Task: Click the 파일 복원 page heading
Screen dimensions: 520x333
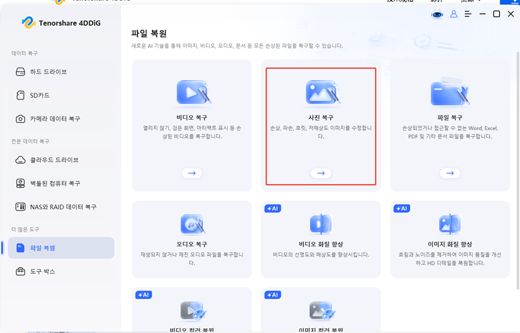Action: (149, 33)
